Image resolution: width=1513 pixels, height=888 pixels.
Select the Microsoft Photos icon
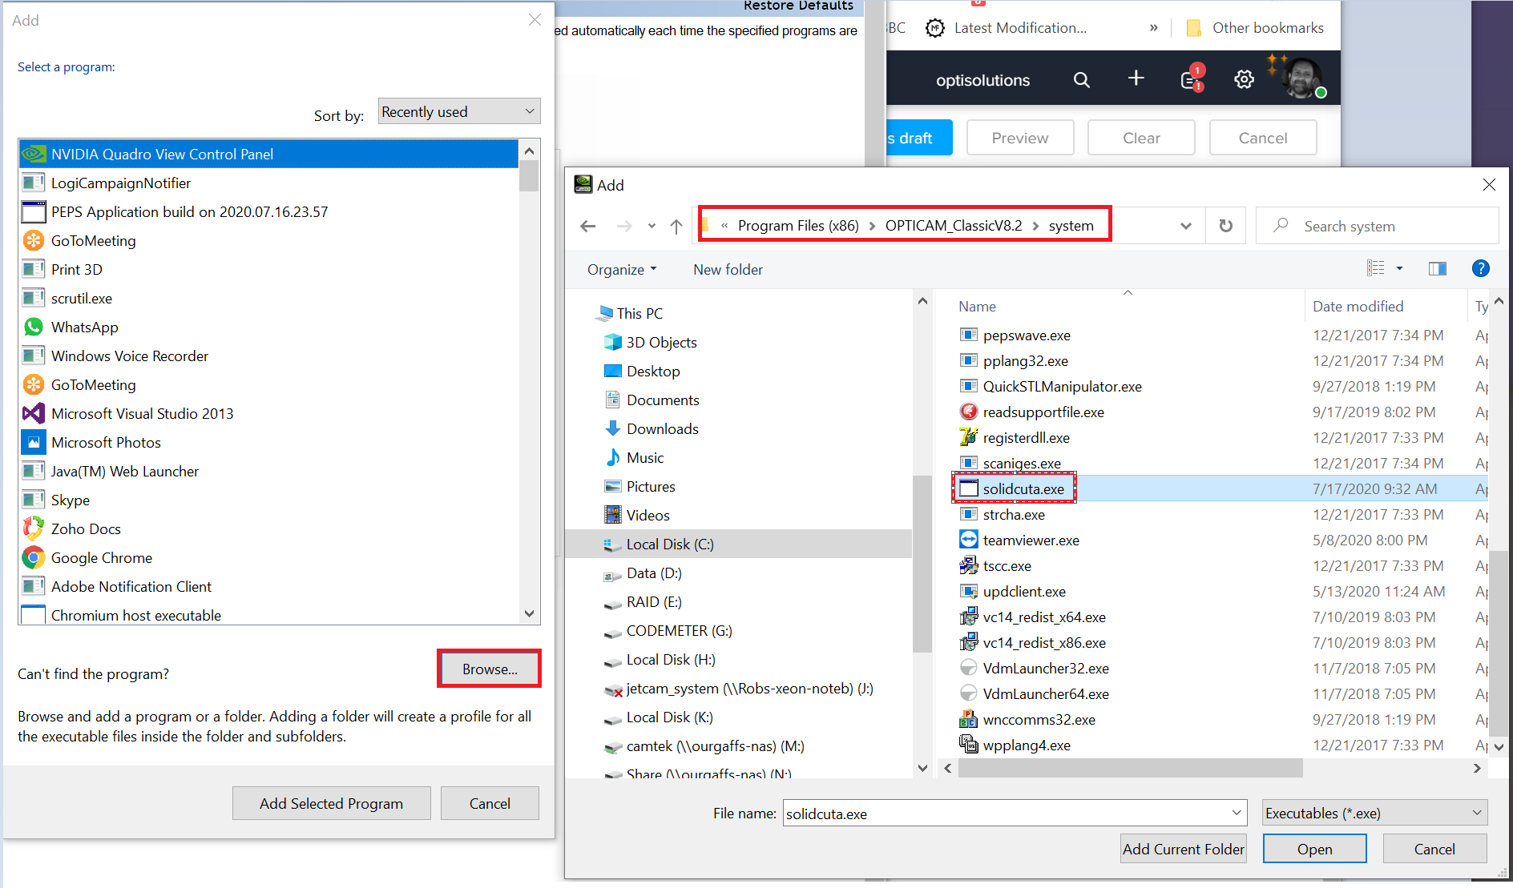(x=34, y=442)
